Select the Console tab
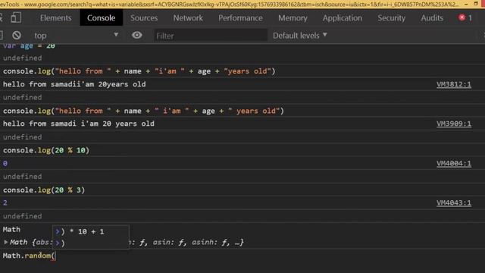Image resolution: width=485 pixels, height=273 pixels. [101, 18]
